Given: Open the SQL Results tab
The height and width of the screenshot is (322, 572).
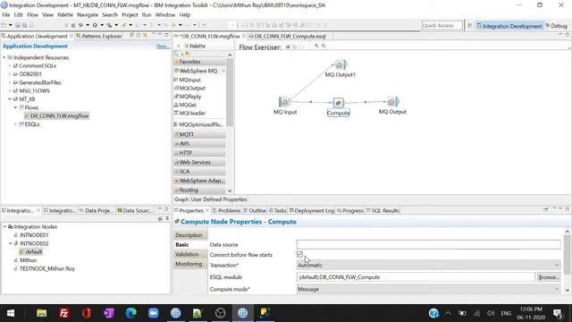Looking at the screenshot, I should click(383, 211).
